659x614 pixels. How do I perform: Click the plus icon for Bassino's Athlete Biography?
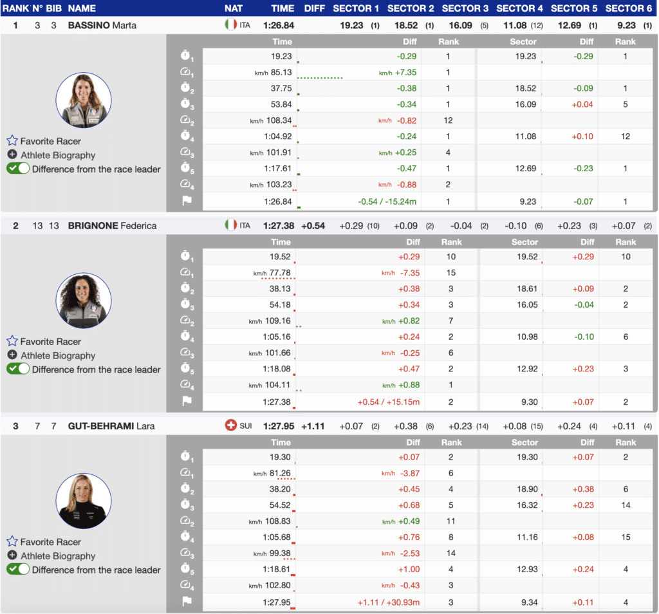pyautogui.click(x=12, y=155)
